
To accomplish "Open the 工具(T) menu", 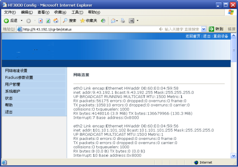I will coord(77,12).
